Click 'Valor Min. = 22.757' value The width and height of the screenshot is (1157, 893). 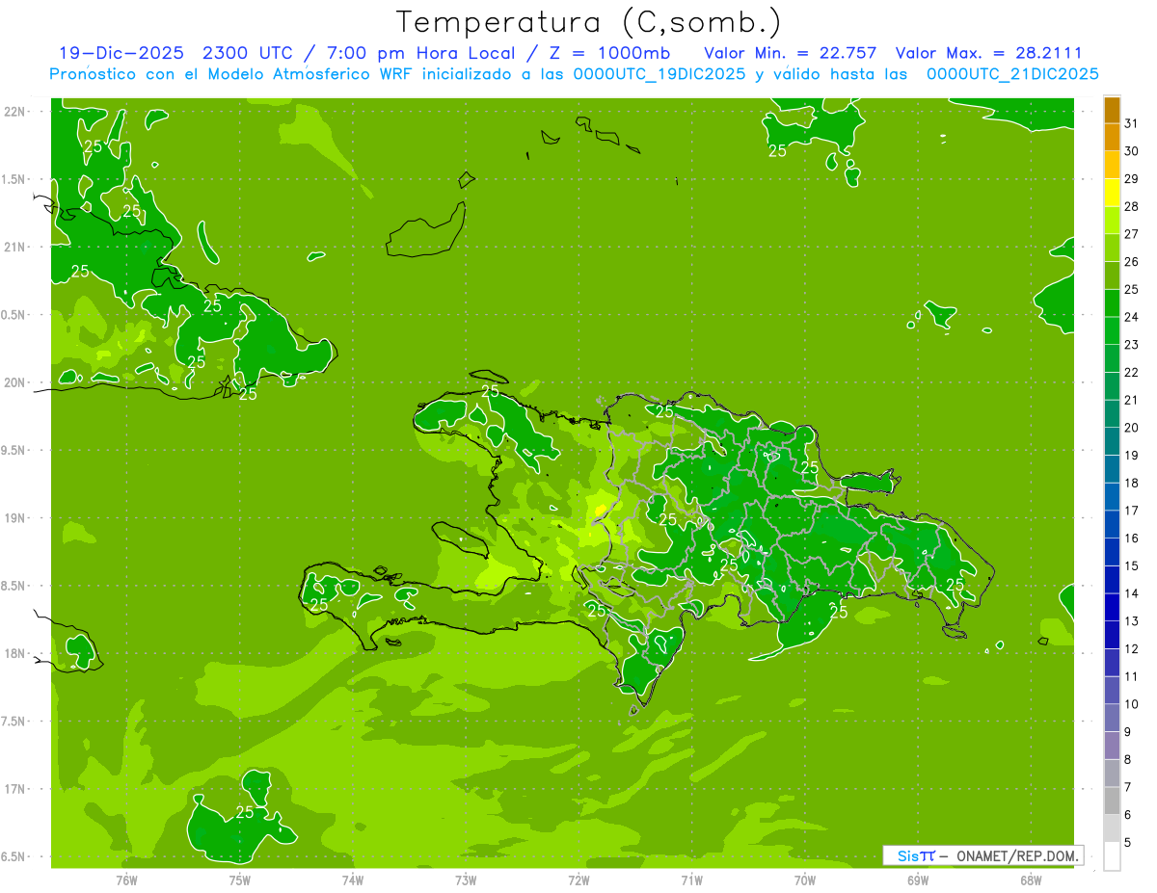pos(791,53)
